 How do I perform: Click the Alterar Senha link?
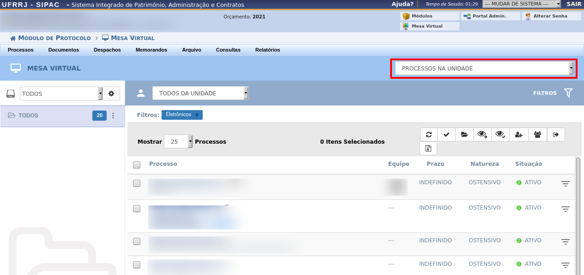[550, 16]
